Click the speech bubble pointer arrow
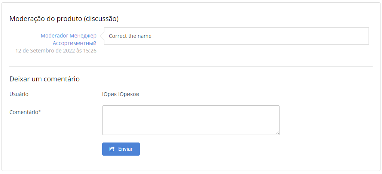Image resolution: width=382 pixels, height=174 pixels. [102, 36]
